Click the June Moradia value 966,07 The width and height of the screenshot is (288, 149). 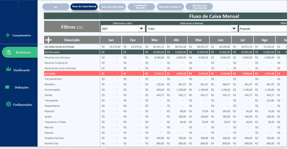click(x=226, y=84)
